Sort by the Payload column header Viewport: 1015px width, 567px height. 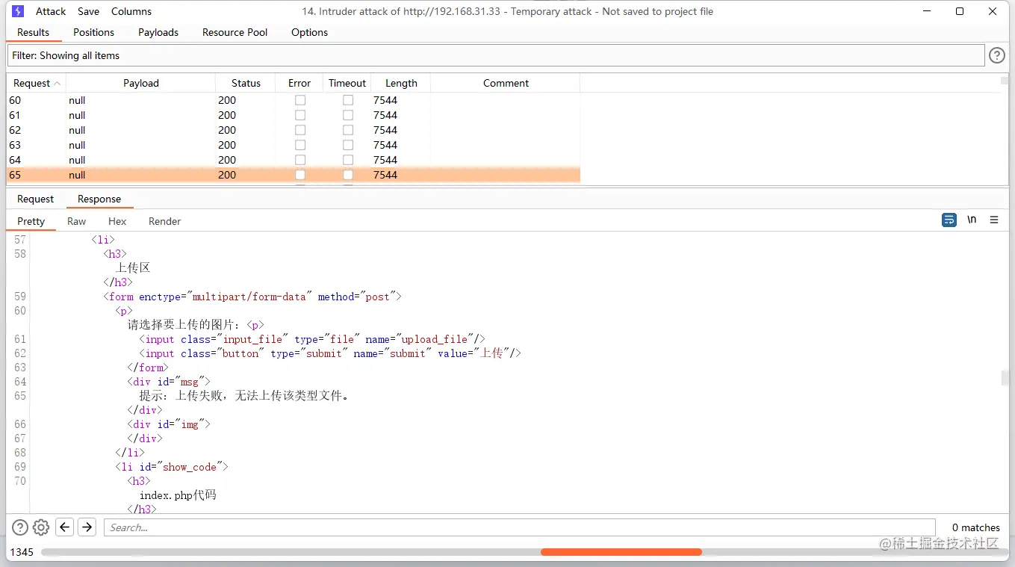(x=141, y=83)
